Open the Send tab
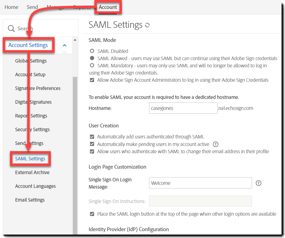The image size is (285, 238). click(x=32, y=7)
